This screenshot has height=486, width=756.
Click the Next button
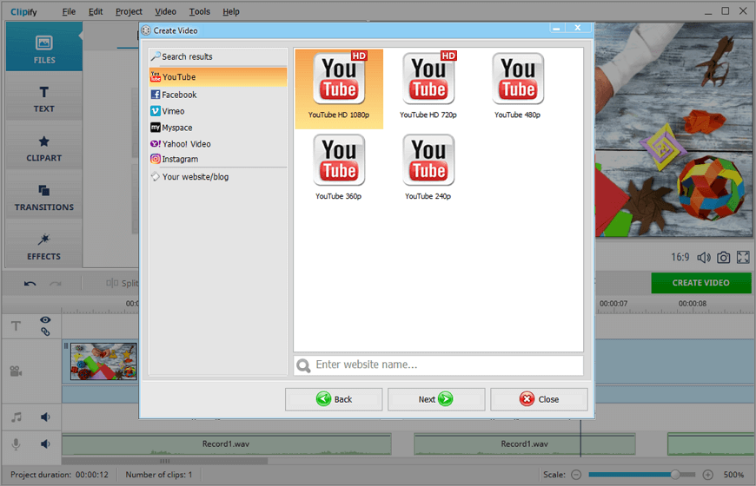point(436,399)
